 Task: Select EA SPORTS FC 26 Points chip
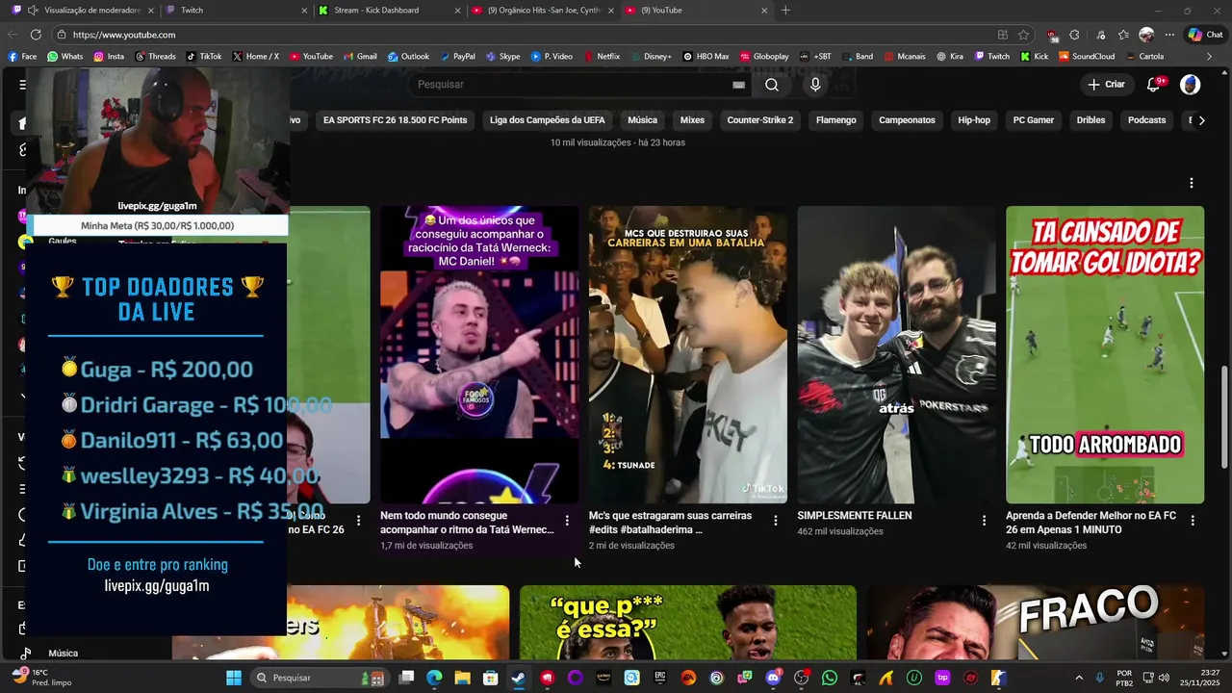[x=395, y=120]
